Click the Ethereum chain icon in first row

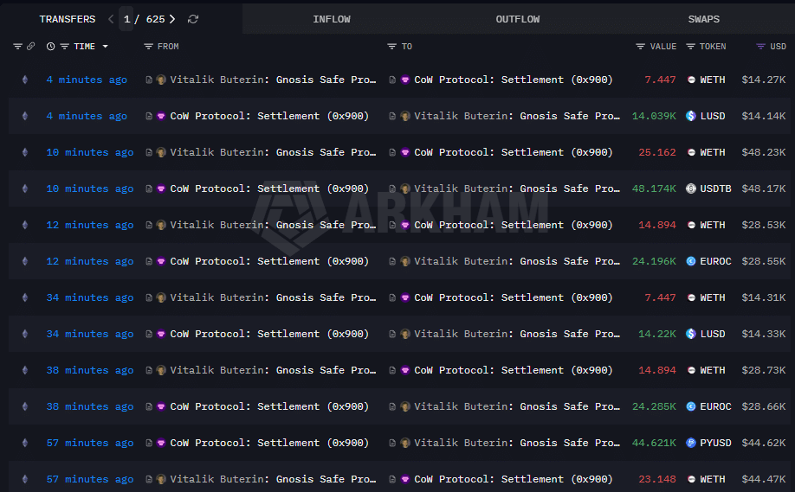pos(24,80)
